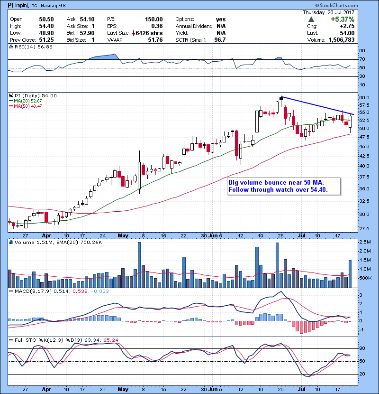Screen dimensions: 379x394
Task: Click the Open value 50.50
Action: click(46, 19)
